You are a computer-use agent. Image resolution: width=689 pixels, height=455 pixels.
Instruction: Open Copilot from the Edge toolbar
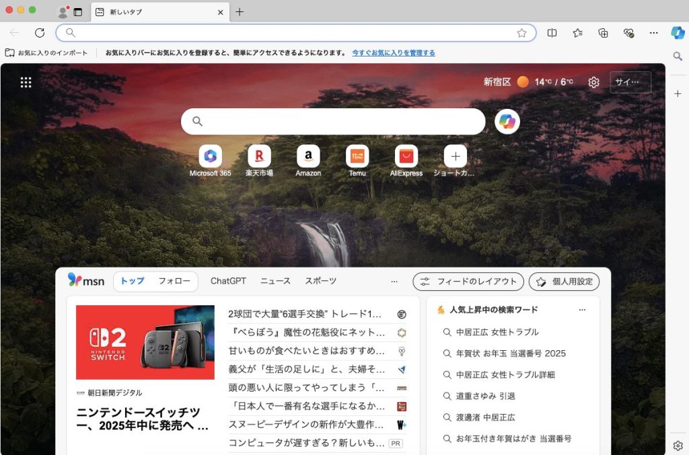pos(677,32)
